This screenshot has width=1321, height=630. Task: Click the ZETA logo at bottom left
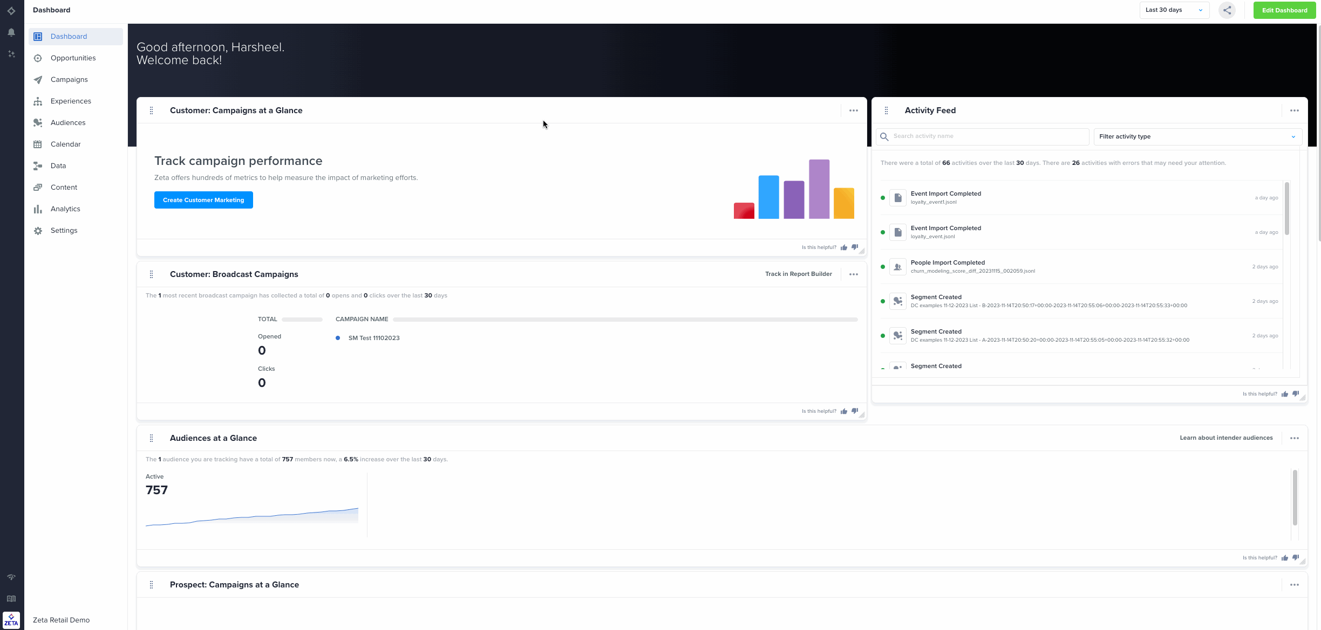tap(11, 620)
